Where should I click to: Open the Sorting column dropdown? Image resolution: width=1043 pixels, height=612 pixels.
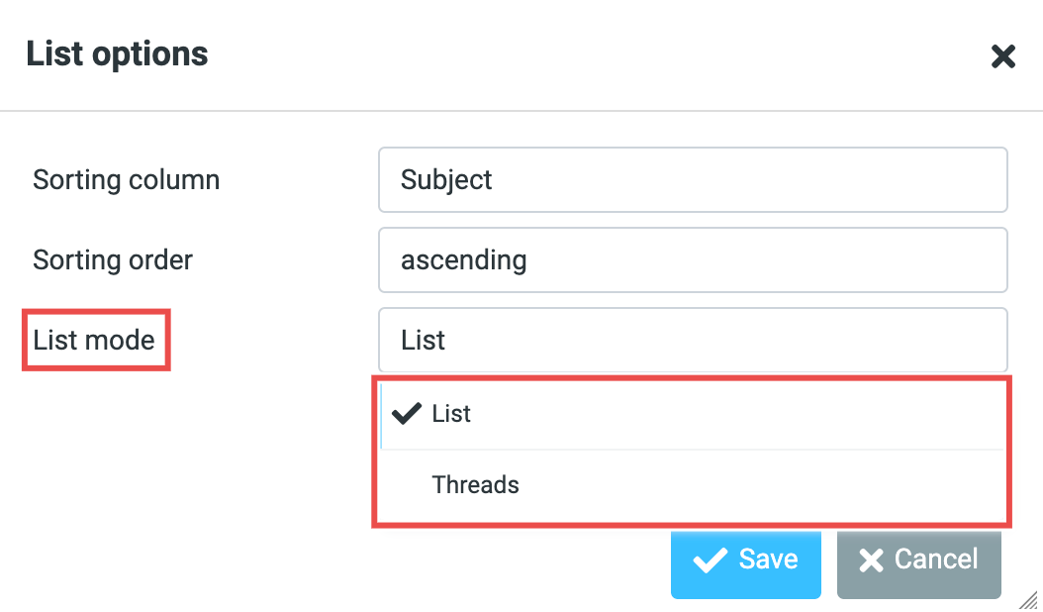pyautogui.click(x=693, y=180)
